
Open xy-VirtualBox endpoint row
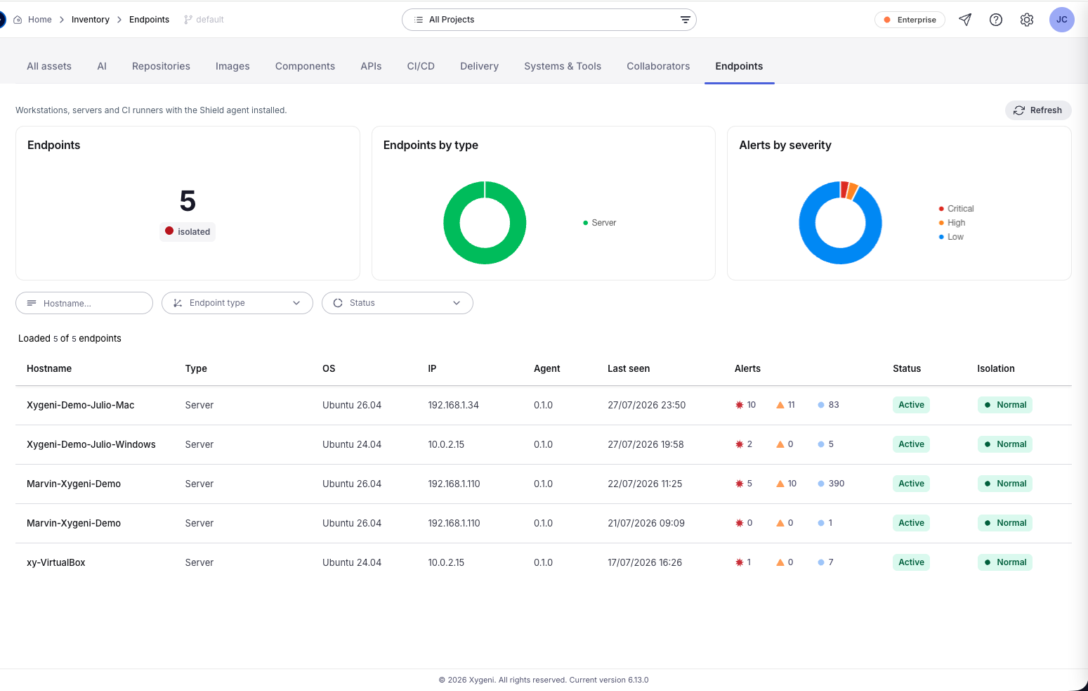(x=544, y=562)
